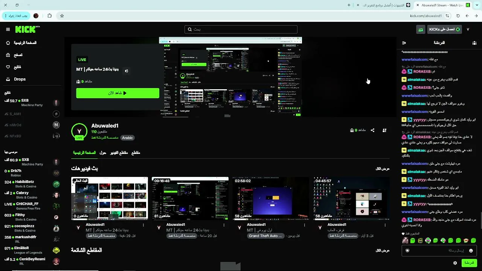This screenshot has width=482, height=271.
Task: Open the S_AM1 followed channel
Action: pyautogui.click(x=32, y=114)
